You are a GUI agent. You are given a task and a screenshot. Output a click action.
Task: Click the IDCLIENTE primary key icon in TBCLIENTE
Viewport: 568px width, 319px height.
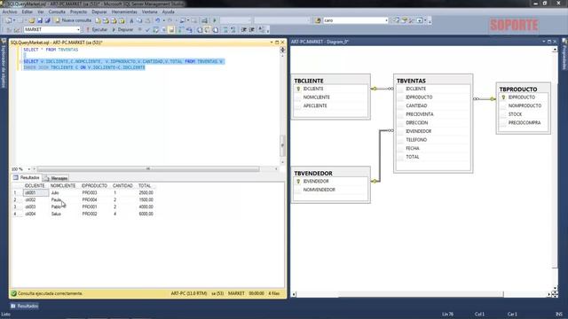pyautogui.click(x=298, y=89)
